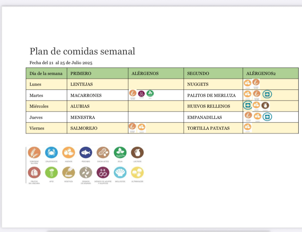Click the date line "Fecha del 21 al 25 de Julio"
Image resolution: width=302 pixels, height=232 pixels.
(x=61, y=63)
